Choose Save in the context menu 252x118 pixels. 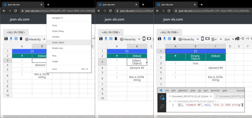[x=69, y=69]
